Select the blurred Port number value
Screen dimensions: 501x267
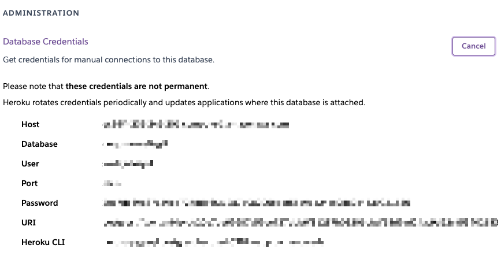pos(112,183)
